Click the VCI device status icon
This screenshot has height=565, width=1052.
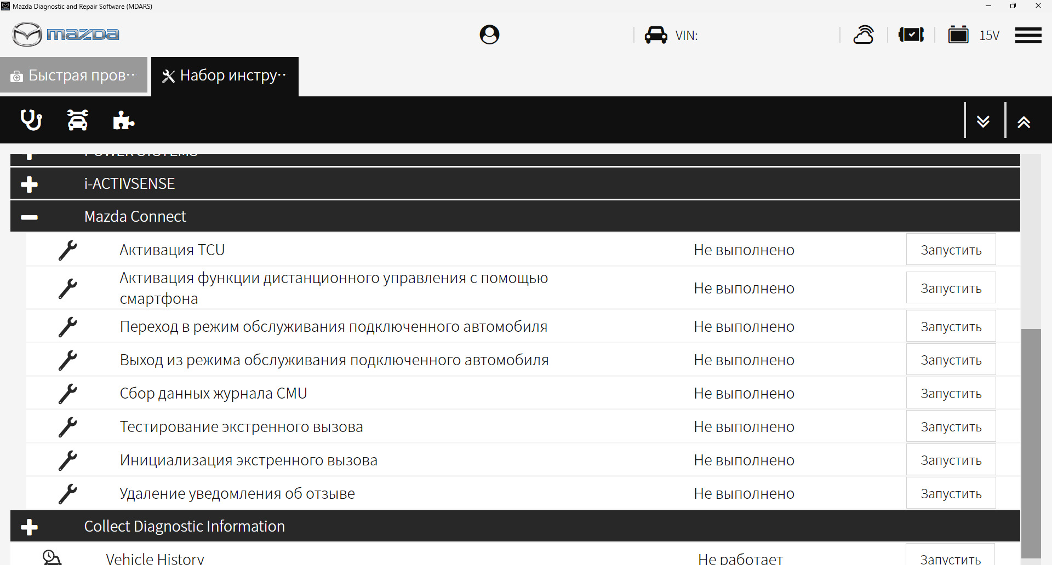(911, 34)
